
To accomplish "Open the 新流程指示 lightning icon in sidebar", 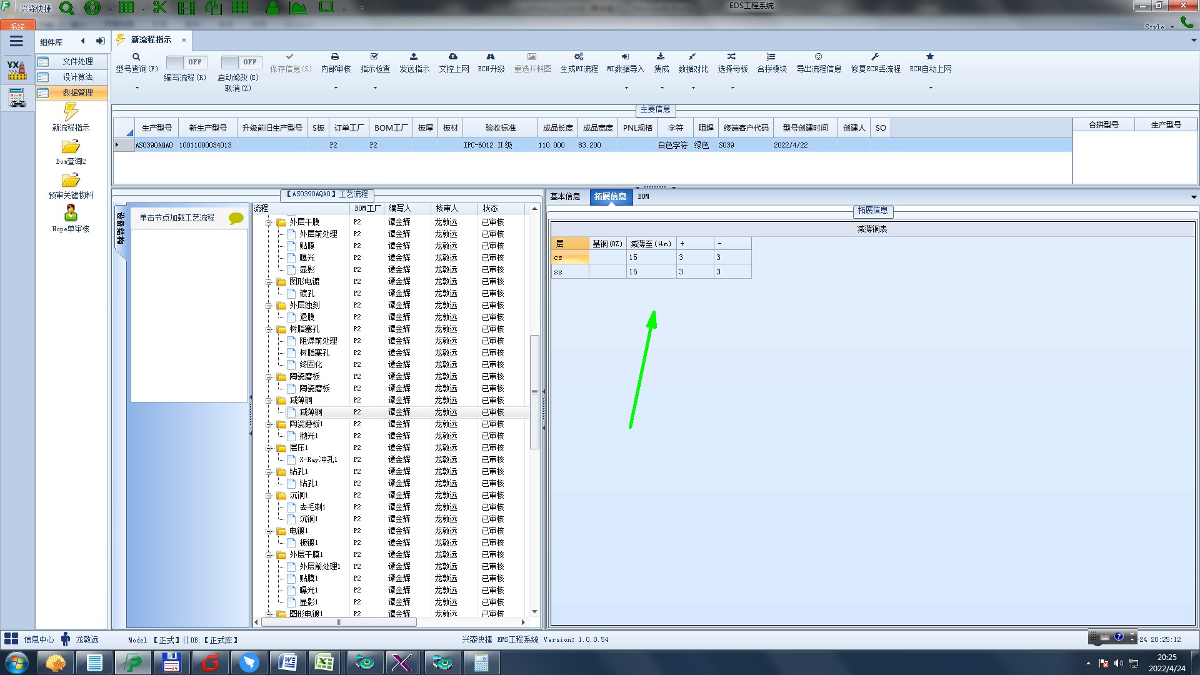I will (71, 112).
